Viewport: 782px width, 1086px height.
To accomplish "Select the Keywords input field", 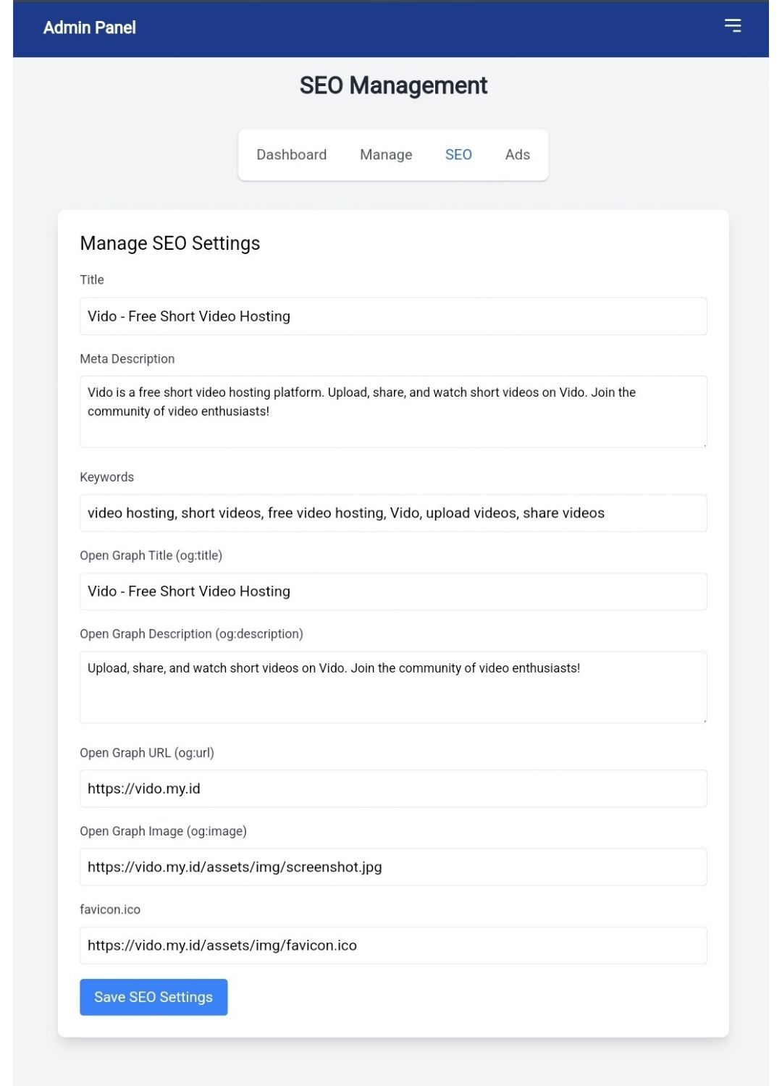I will (x=393, y=513).
